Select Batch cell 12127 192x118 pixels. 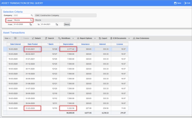50,54
